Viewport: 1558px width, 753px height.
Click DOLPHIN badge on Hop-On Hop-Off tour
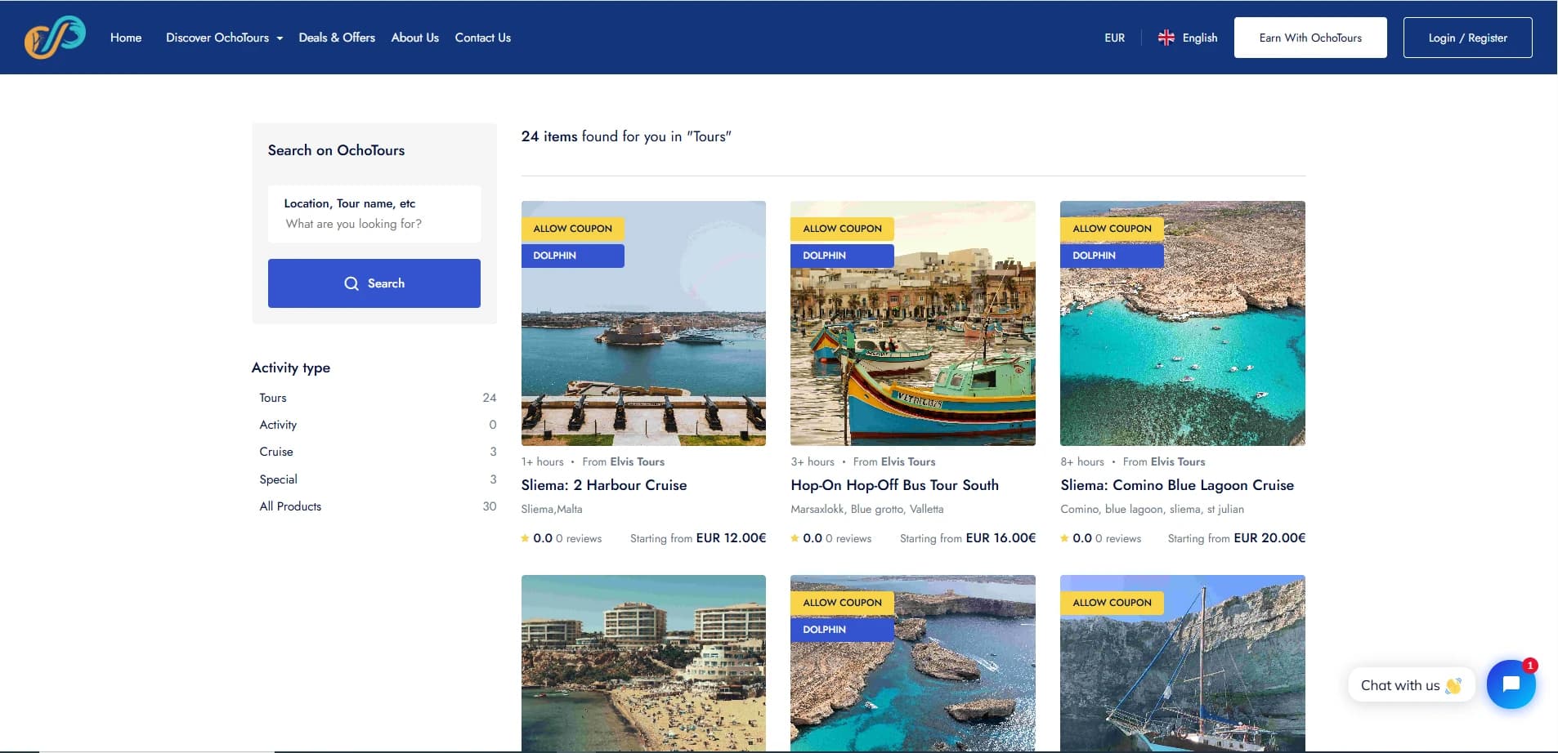click(842, 256)
